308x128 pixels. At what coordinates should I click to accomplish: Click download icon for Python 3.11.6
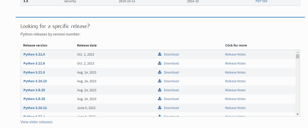160,63
